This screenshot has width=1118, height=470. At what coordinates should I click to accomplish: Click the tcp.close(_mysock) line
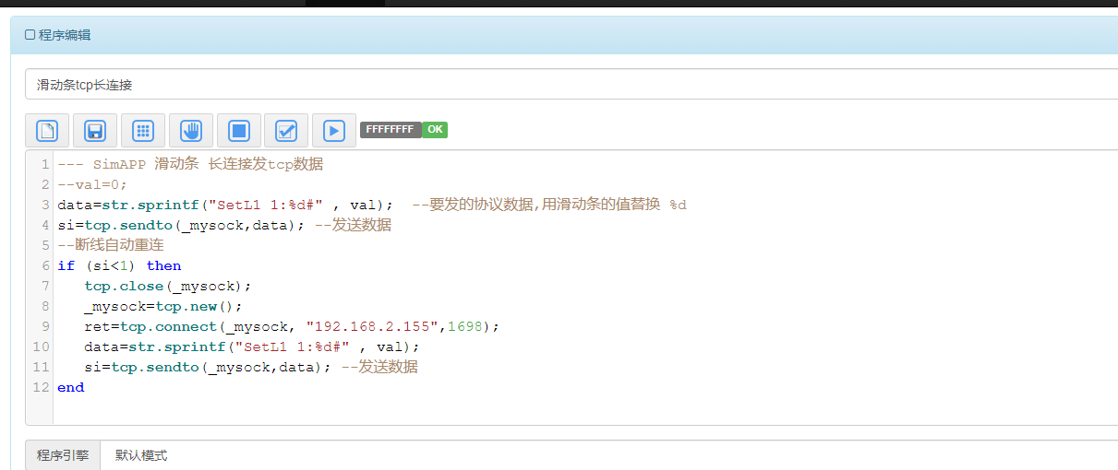pyautogui.click(x=167, y=286)
